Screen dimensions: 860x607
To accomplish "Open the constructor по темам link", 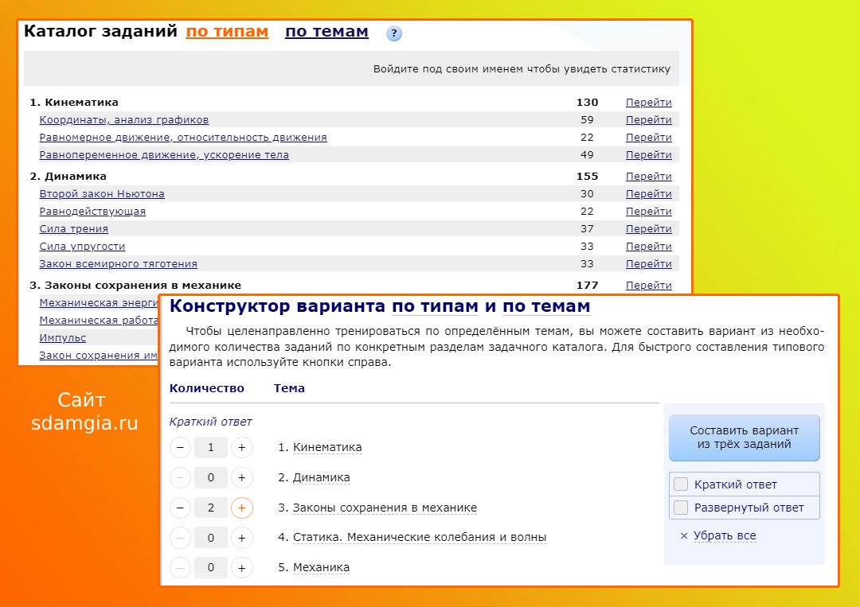I will 546,306.
